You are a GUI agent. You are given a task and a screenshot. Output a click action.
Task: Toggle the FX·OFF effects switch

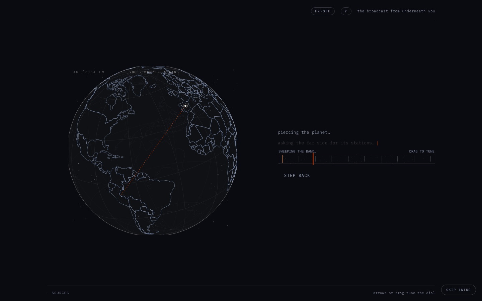[x=323, y=11]
